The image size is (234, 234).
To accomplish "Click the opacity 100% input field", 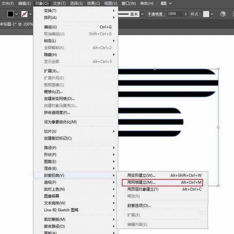I will point(174,14).
